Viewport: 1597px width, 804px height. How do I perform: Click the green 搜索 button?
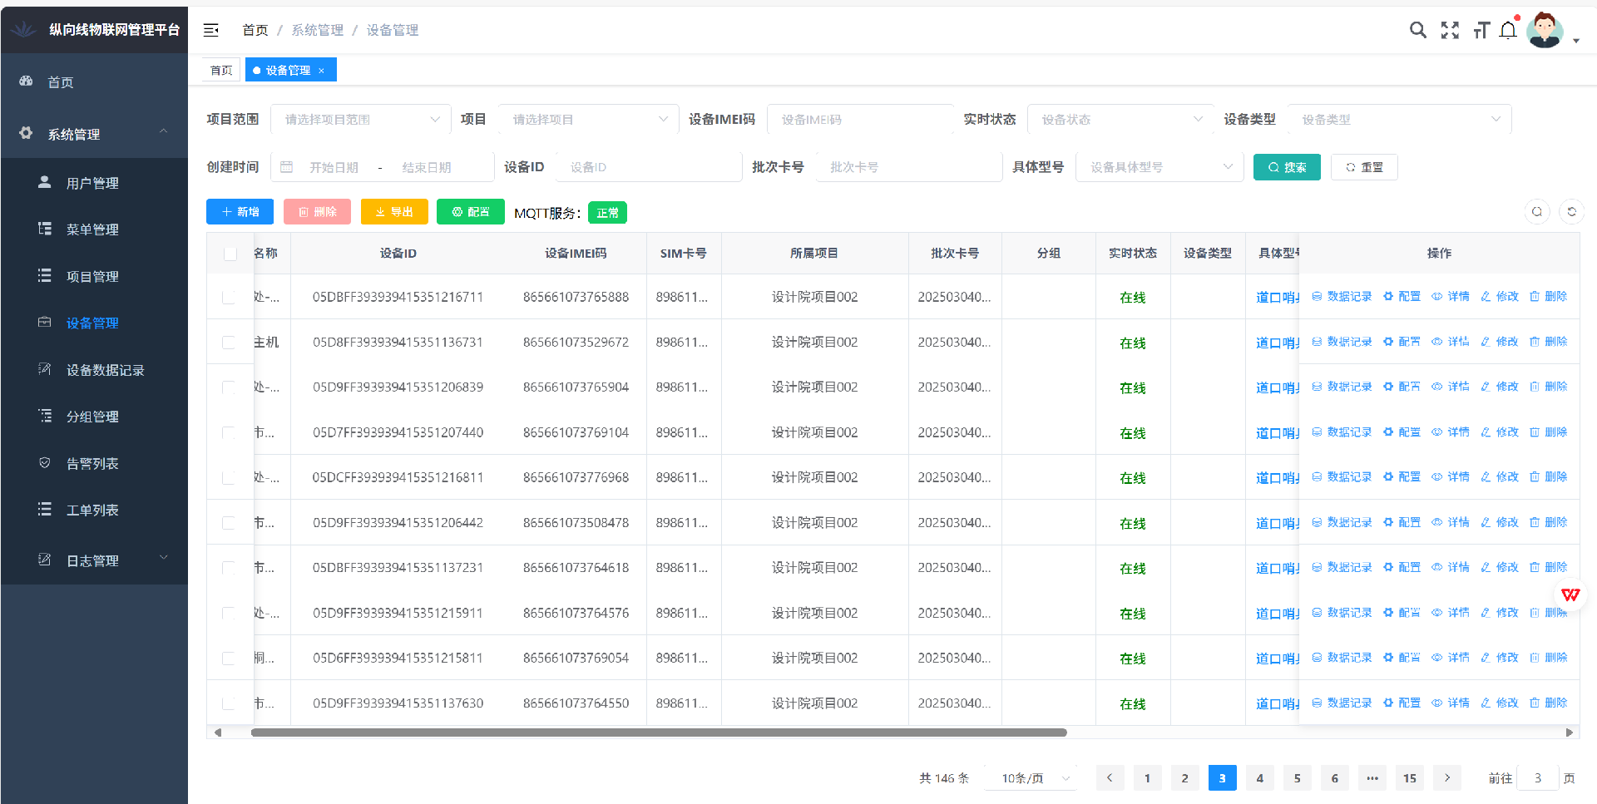1286,167
